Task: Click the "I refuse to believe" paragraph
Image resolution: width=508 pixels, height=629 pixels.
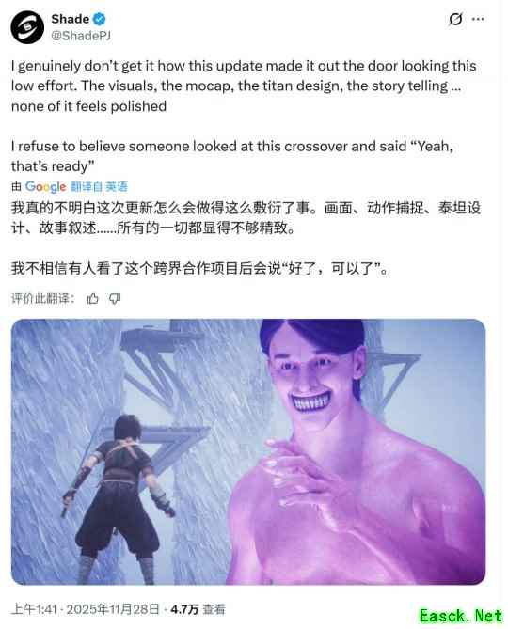Action: (232, 156)
